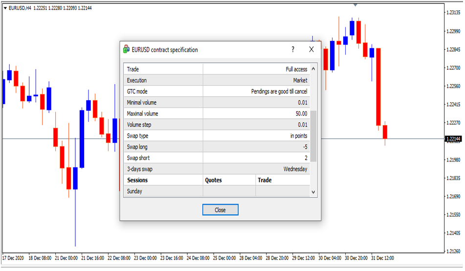Select the Swap long row

pos(217,147)
